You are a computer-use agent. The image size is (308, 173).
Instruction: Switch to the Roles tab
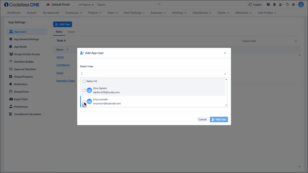tap(59, 32)
